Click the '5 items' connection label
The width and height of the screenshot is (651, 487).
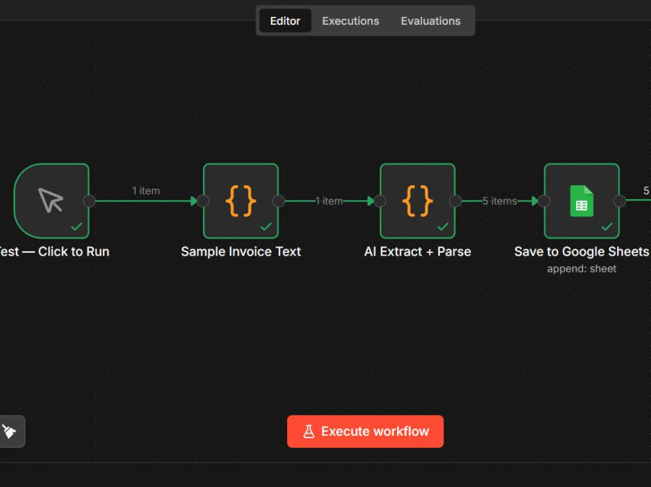point(499,201)
